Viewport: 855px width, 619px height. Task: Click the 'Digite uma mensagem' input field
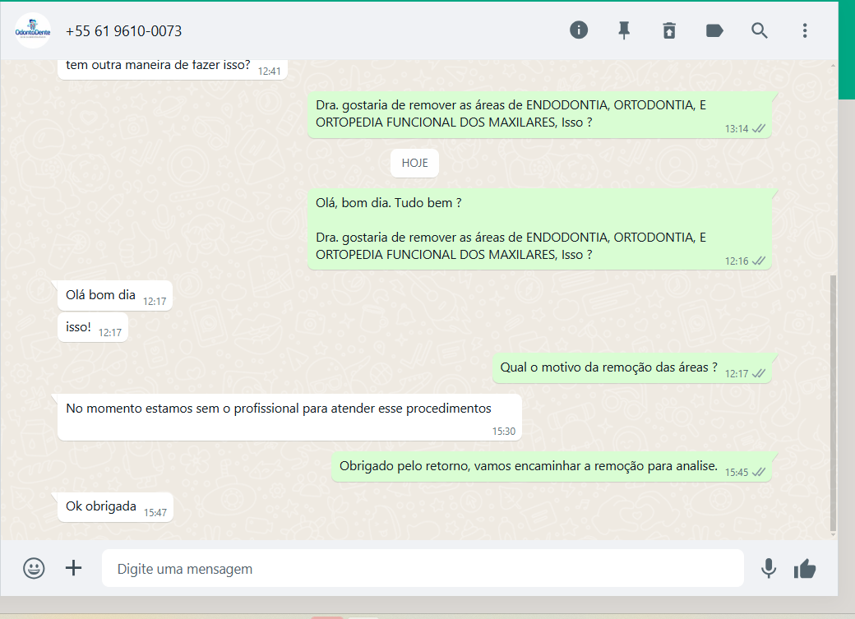tap(423, 568)
